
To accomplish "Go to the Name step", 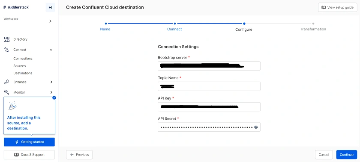I will [x=105, y=29].
